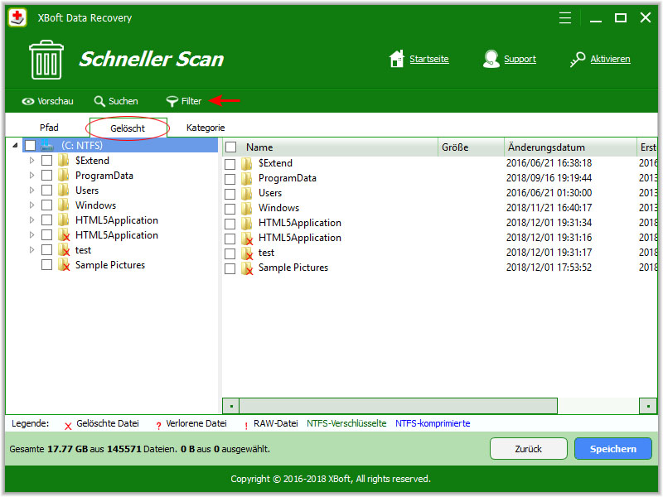663x497 pixels.
Task: Check the C: NTFS drive checkbox
Action: pyautogui.click(x=30, y=146)
